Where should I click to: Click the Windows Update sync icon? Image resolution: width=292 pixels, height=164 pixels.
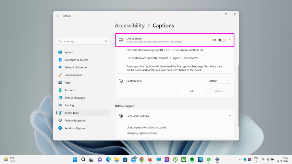[x=60, y=128]
